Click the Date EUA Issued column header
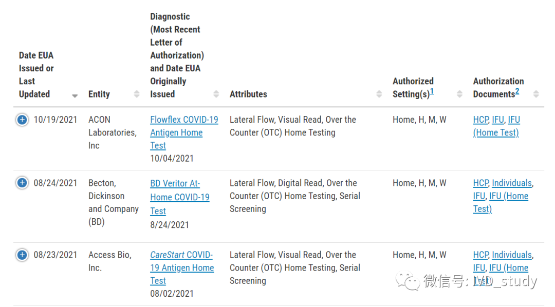 coord(36,75)
